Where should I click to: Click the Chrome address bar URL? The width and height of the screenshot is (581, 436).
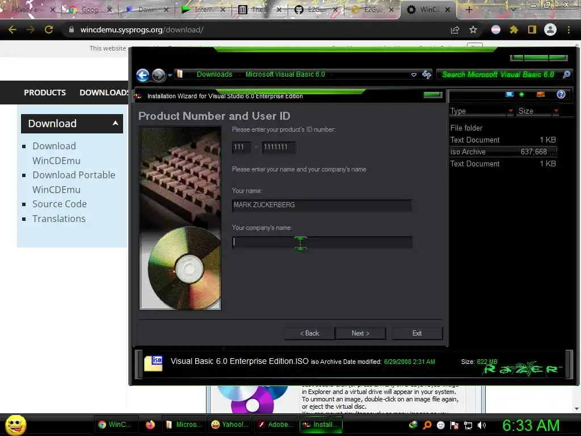[x=142, y=30]
